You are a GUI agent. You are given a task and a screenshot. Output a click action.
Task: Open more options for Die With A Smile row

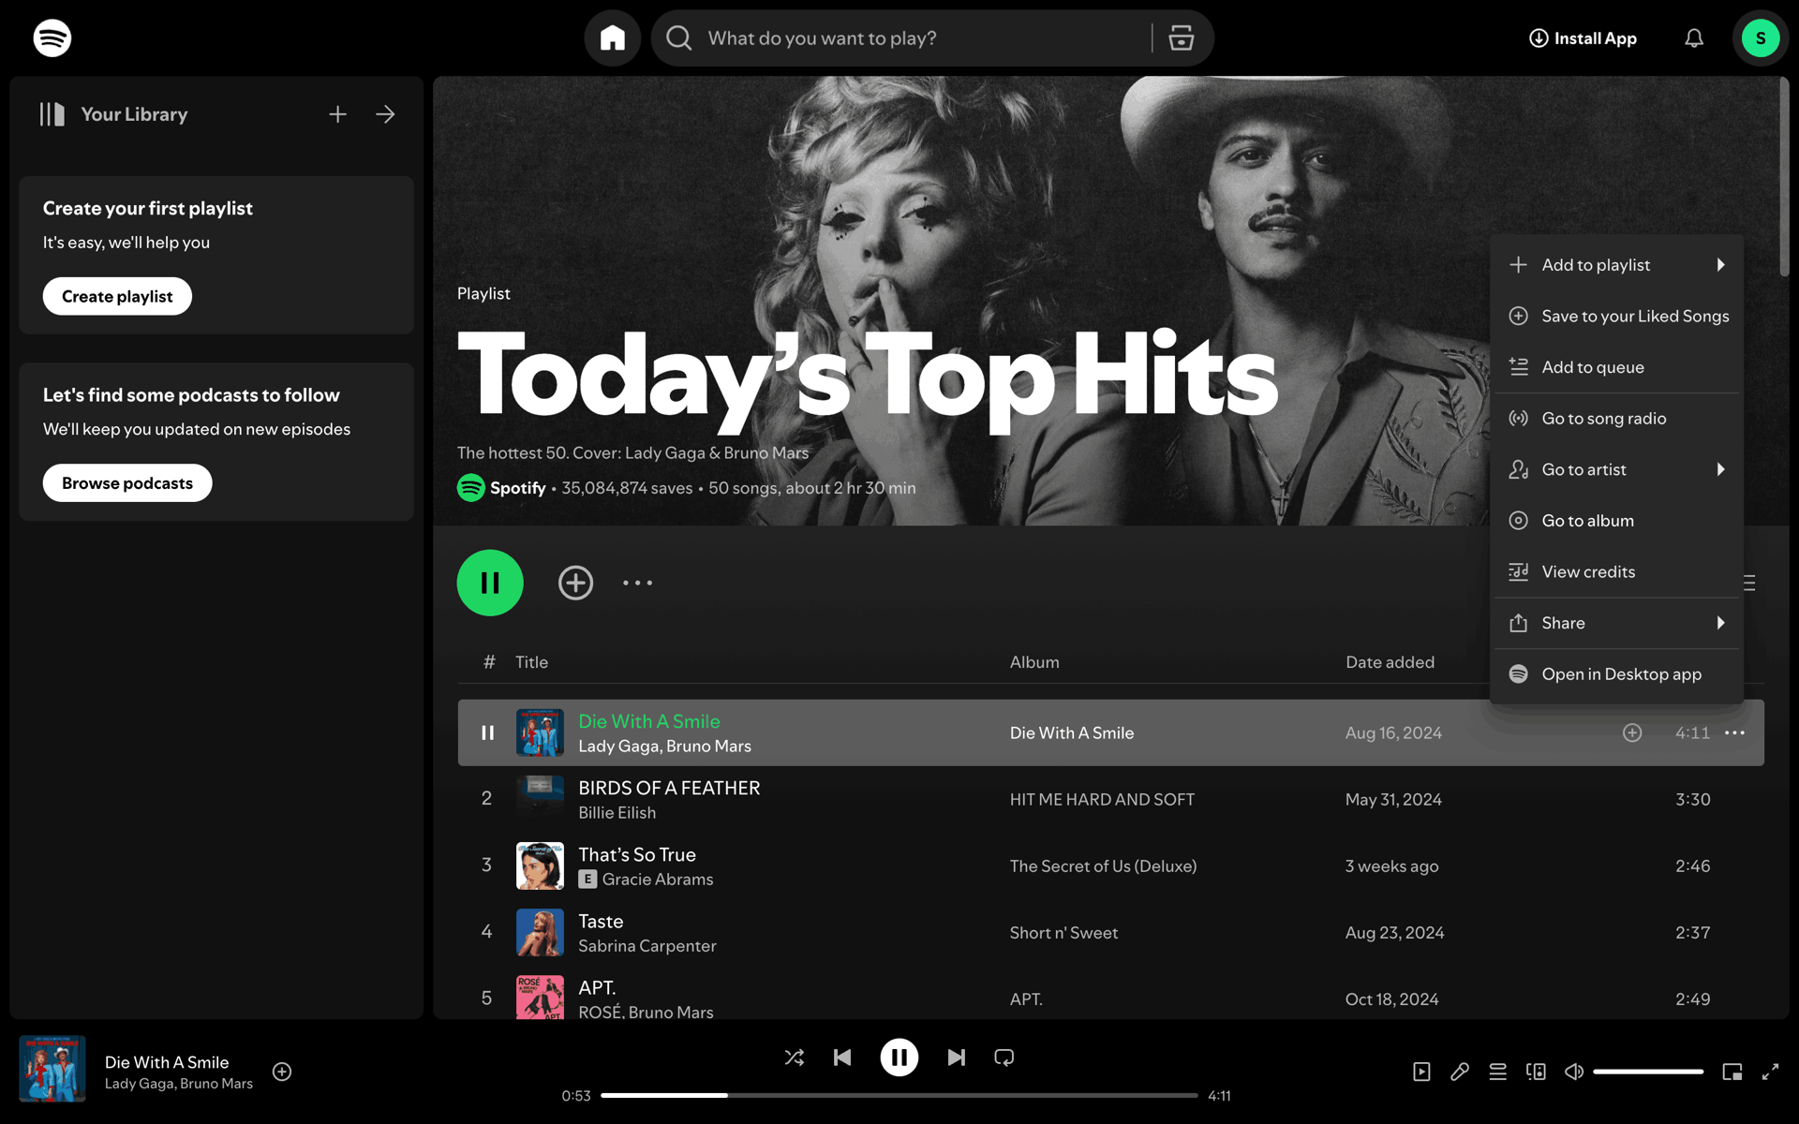[x=1734, y=732]
